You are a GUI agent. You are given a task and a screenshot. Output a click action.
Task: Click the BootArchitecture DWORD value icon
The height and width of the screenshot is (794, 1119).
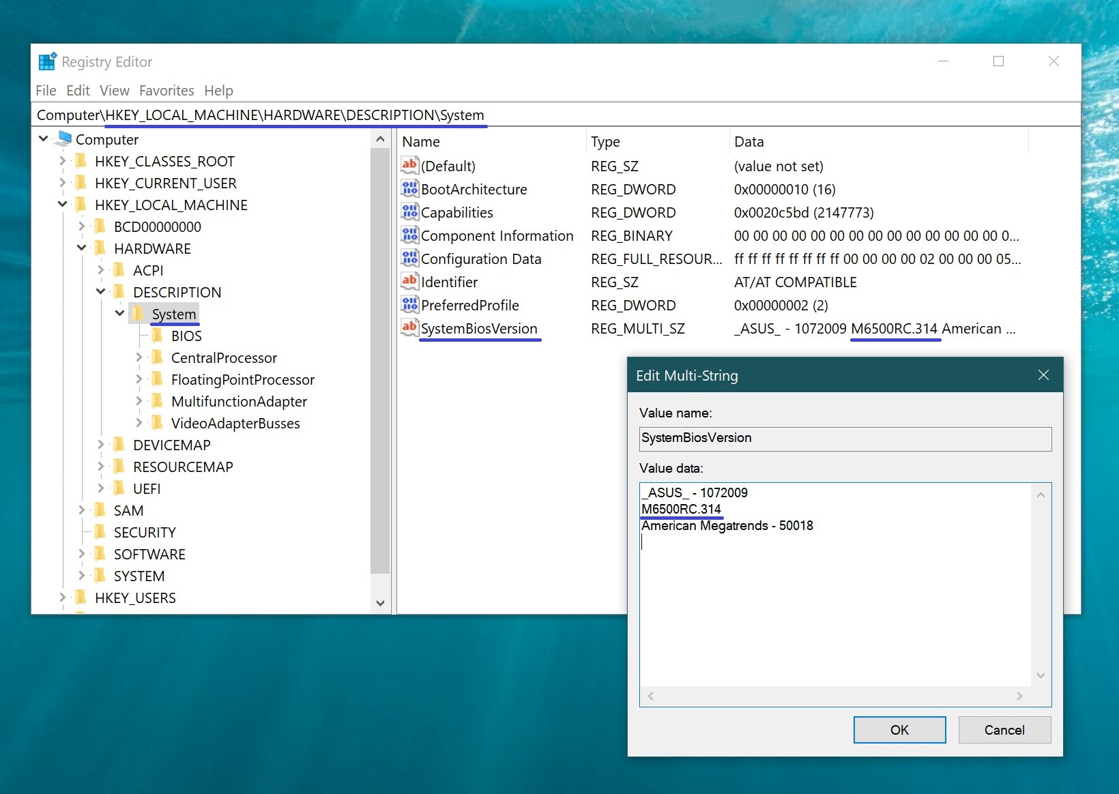(409, 189)
